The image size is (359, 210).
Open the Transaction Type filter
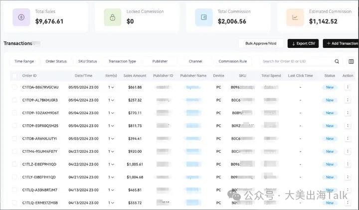[x=122, y=61]
